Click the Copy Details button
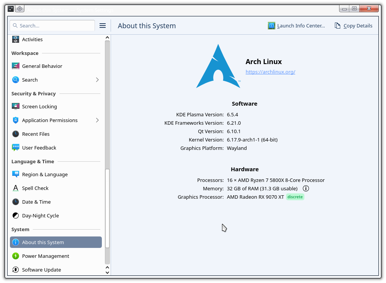This screenshot has width=386, height=283. (353, 26)
